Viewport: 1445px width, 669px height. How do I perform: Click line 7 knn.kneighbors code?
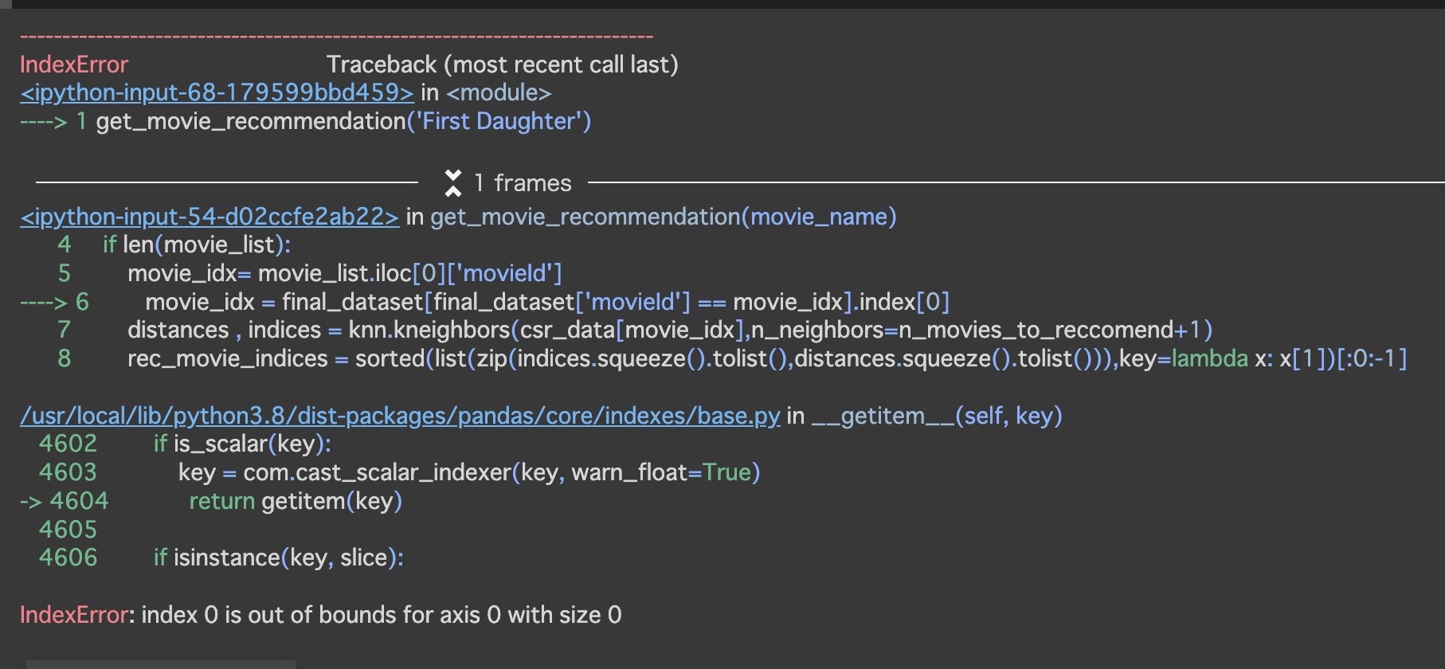[670, 330]
